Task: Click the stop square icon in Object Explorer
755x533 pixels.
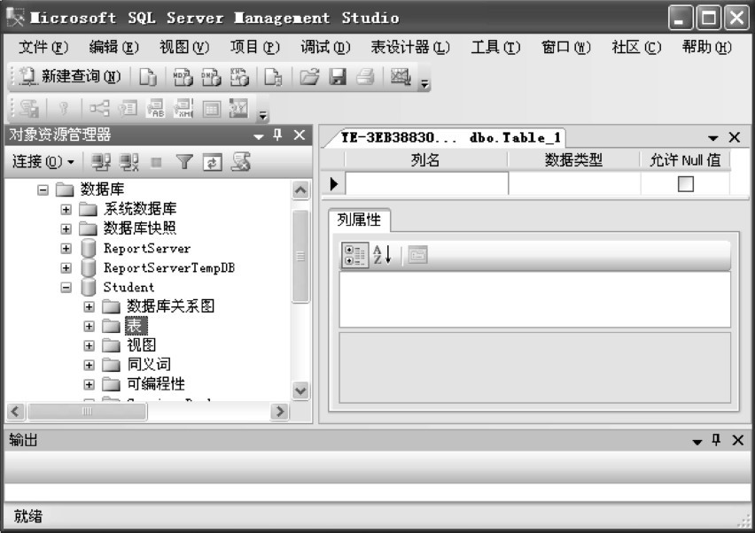Action: 157,163
